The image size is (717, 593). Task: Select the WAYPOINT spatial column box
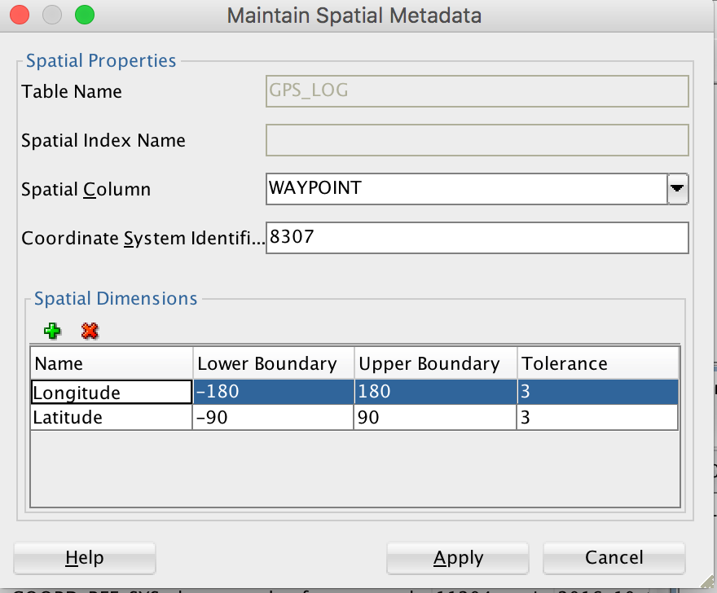point(466,189)
